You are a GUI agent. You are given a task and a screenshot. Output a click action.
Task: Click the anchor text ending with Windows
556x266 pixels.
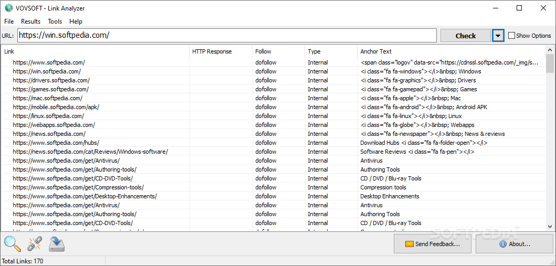point(421,71)
